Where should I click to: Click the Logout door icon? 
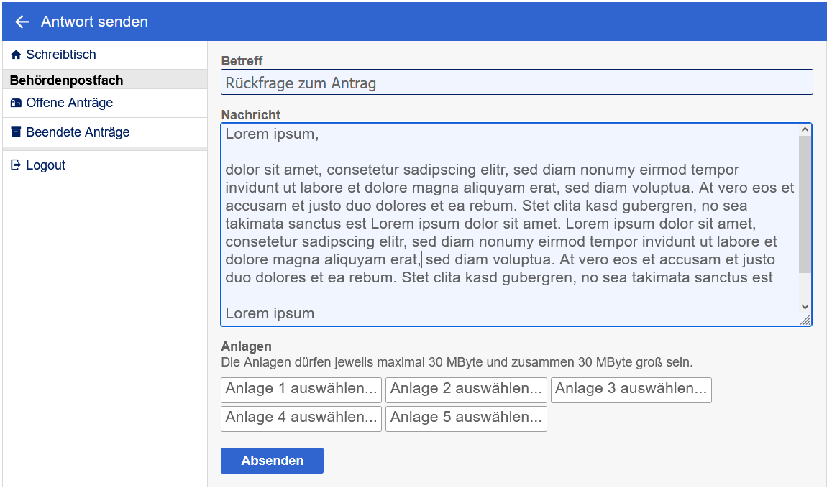16,165
